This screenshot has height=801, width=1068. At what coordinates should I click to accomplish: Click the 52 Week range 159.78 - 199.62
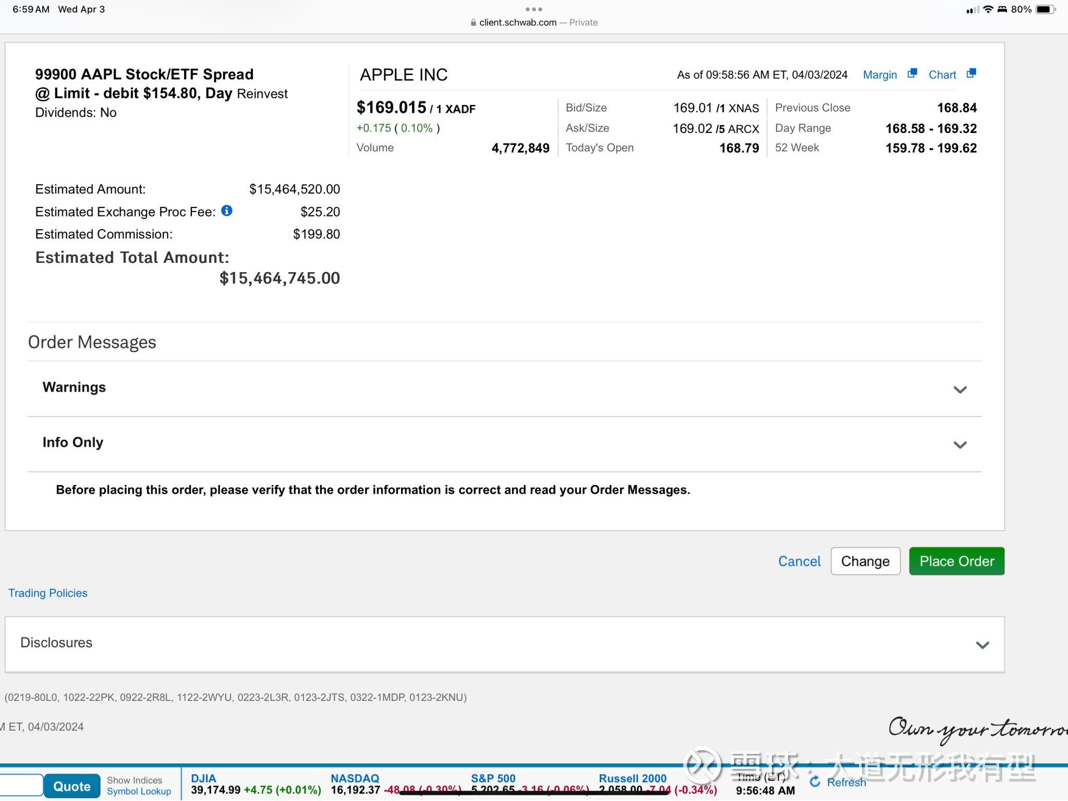pyautogui.click(x=931, y=148)
